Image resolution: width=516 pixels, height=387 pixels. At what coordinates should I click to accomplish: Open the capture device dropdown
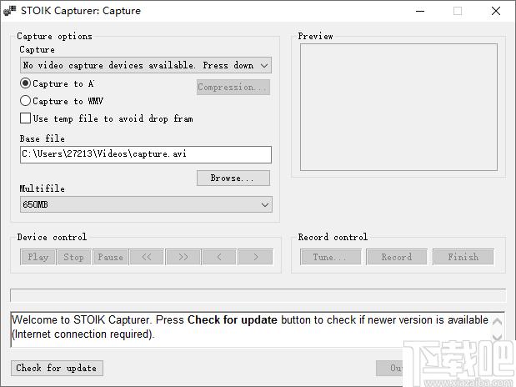coord(146,65)
